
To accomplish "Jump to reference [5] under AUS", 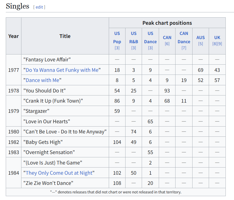I will click(x=200, y=44).
